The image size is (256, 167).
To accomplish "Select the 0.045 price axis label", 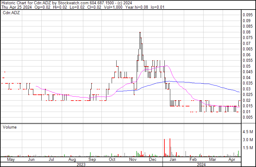I will [x=248, y=72].
